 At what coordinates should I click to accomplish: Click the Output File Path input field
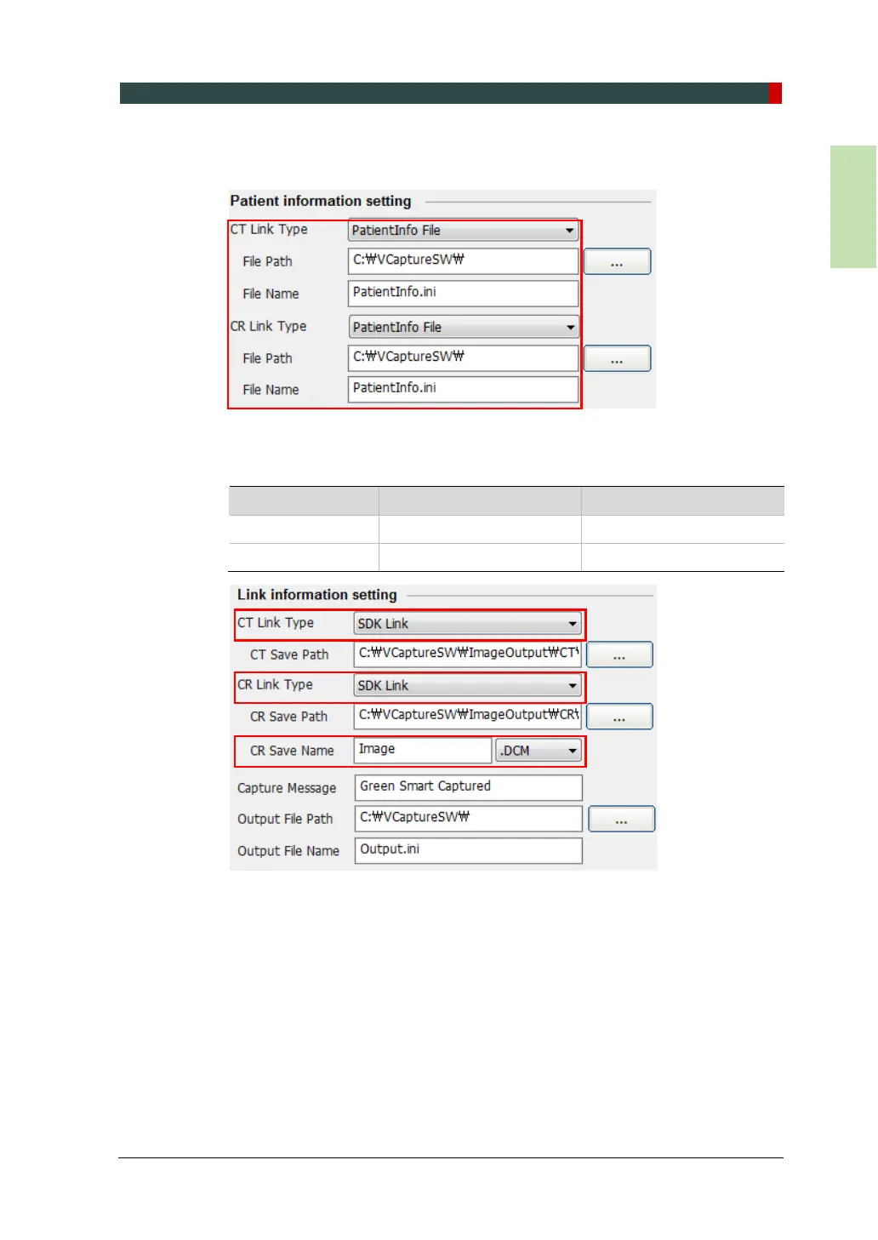pos(469,819)
